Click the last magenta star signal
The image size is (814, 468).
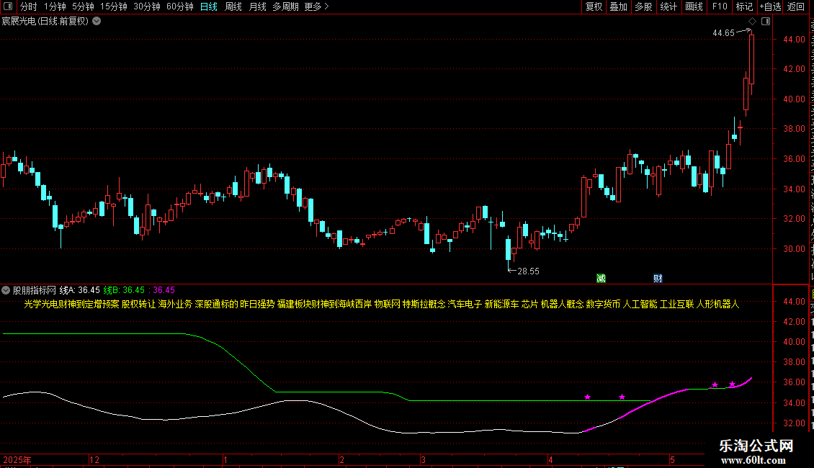732,384
